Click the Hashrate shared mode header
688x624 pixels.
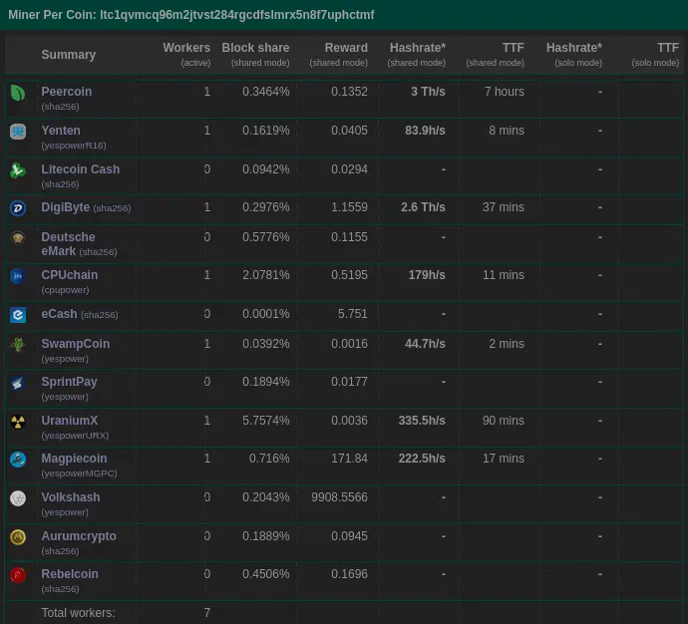417,55
